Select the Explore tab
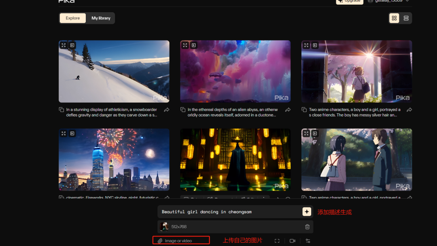The width and height of the screenshot is (437, 246). pyautogui.click(x=73, y=18)
